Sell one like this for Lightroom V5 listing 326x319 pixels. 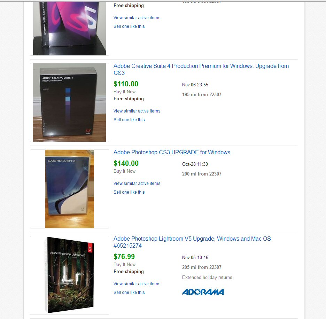[x=129, y=293]
